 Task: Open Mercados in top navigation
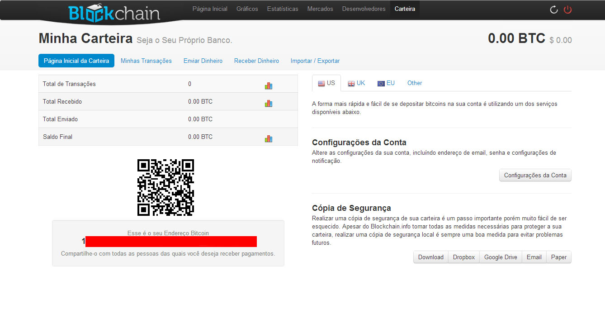320,9
